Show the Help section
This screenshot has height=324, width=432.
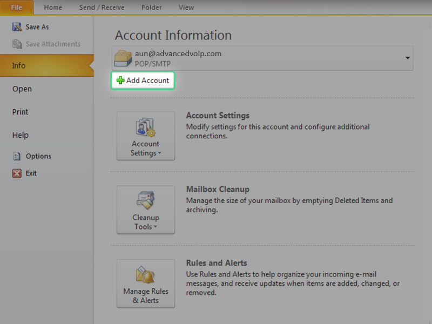21,135
